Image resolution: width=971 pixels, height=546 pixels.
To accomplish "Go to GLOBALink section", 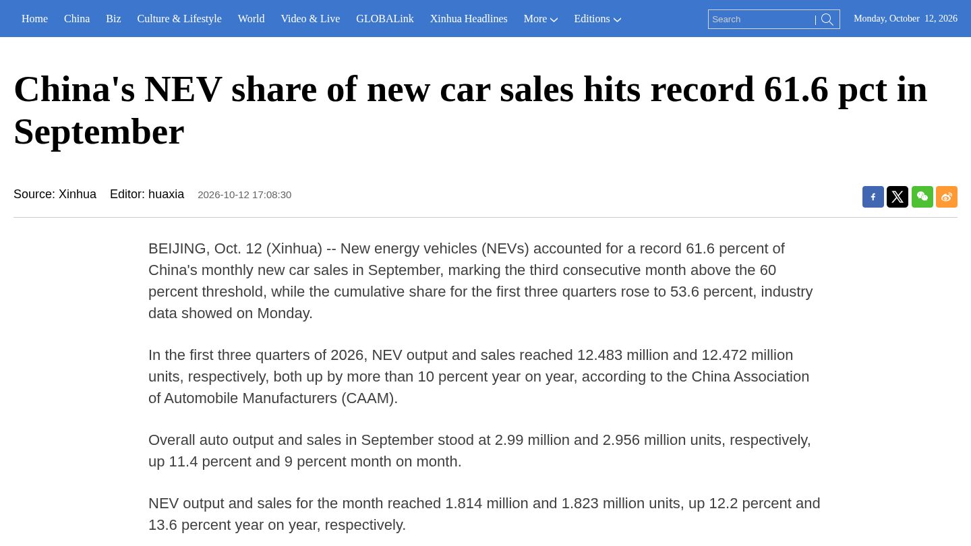I will [385, 19].
